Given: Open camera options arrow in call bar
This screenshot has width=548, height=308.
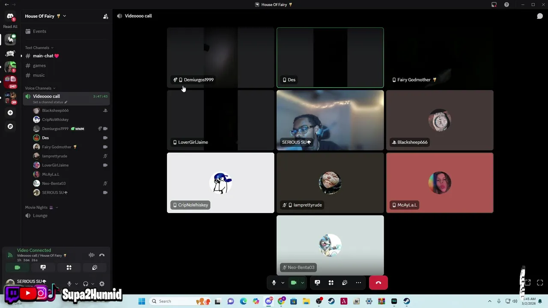Looking at the screenshot, I should [302, 283].
